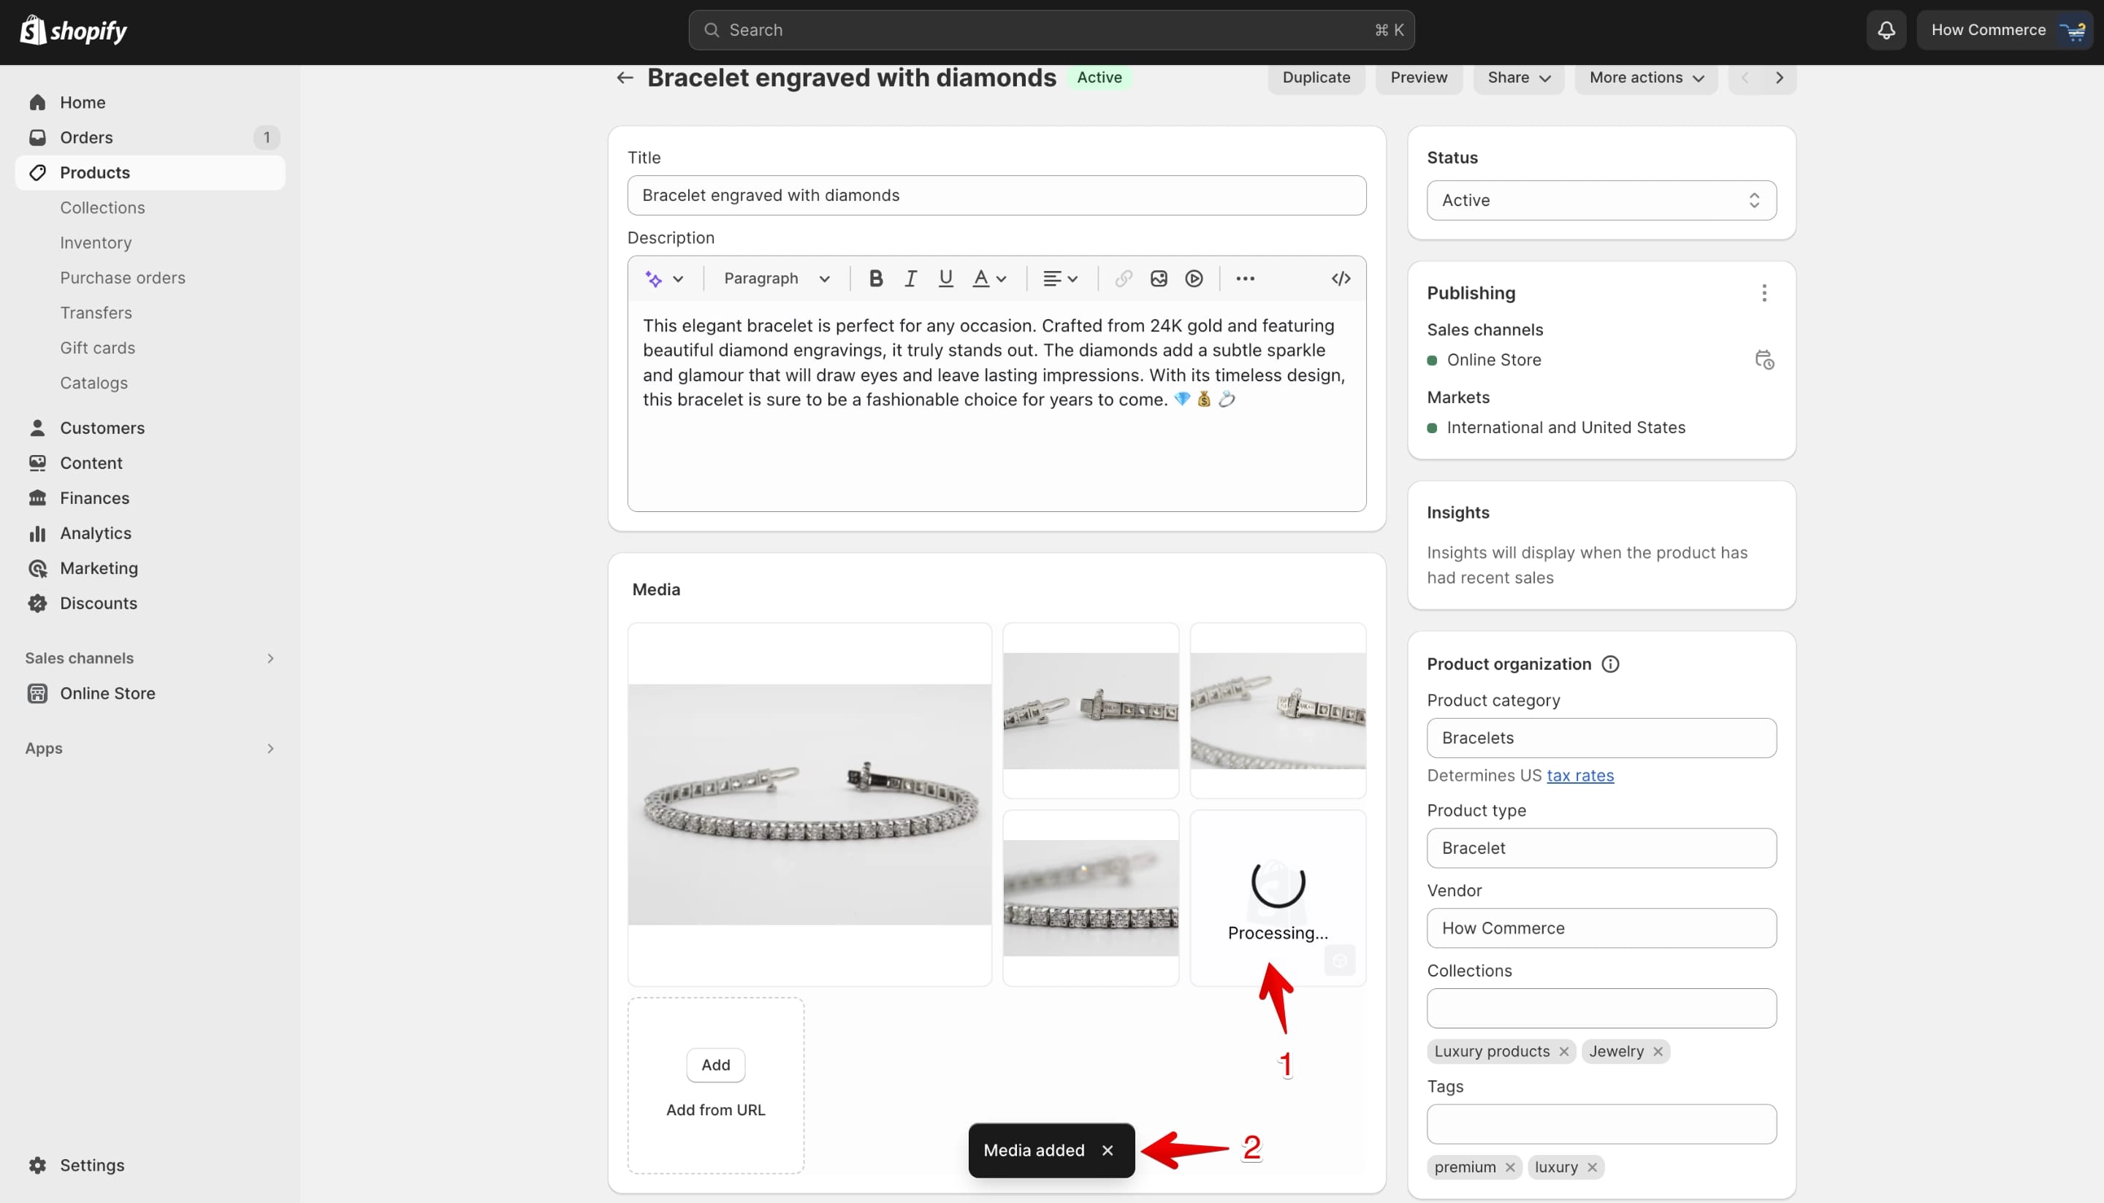Remove the Jewelry collection chip
Screen dimensions: 2104x1203
[x=1658, y=1052]
